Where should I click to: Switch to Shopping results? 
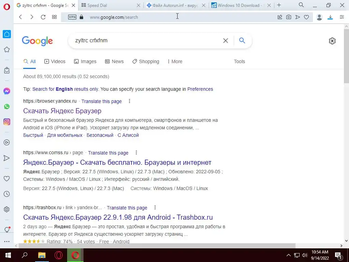(146, 61)
